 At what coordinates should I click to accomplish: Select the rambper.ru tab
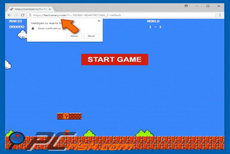30,9
